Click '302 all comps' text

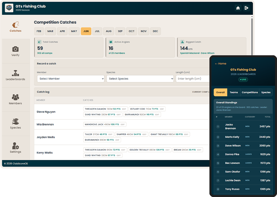(45, 53)
